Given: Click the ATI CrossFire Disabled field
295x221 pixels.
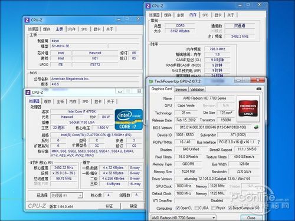Looking at the screenshot, I should click(217, 200).
